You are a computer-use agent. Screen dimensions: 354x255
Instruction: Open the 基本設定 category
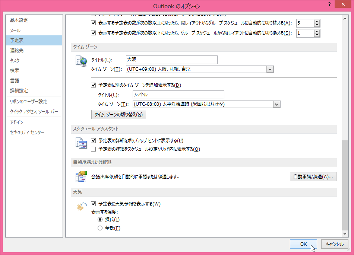coord(34,20)
